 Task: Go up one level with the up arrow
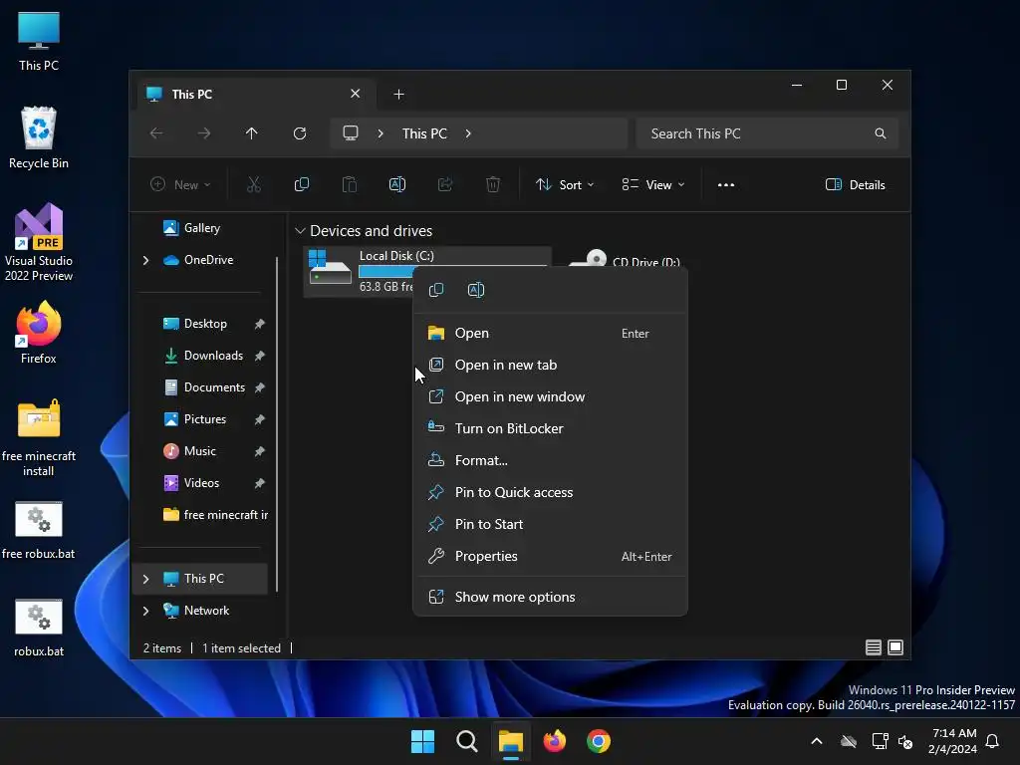click(252, 133)
